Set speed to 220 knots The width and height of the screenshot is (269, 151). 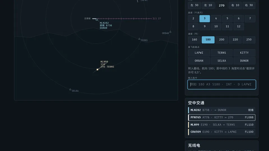coord(235,40)
